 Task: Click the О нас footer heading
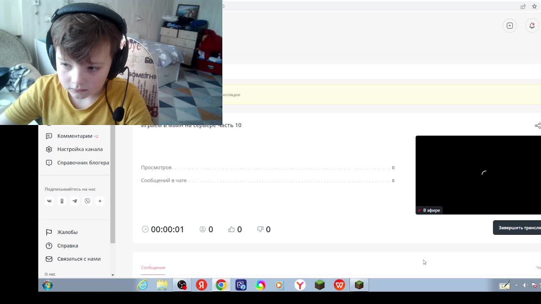(x=50, y=274)
